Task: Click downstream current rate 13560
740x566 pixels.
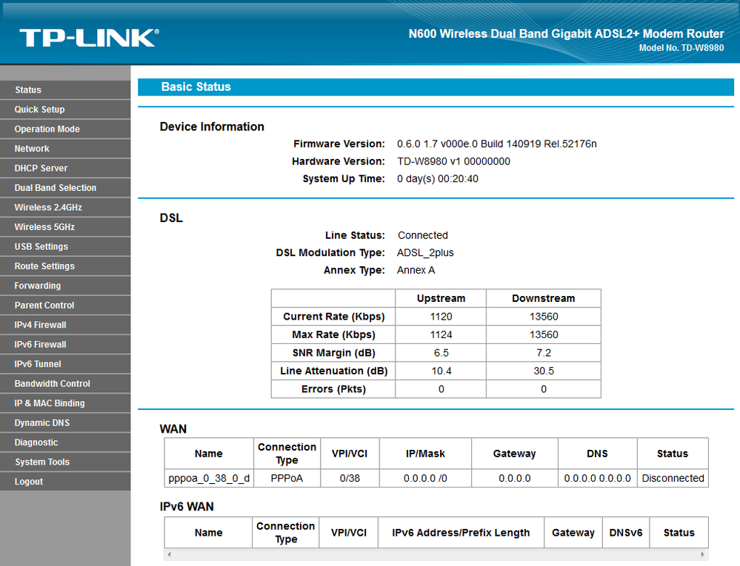Action: point(544,317)
